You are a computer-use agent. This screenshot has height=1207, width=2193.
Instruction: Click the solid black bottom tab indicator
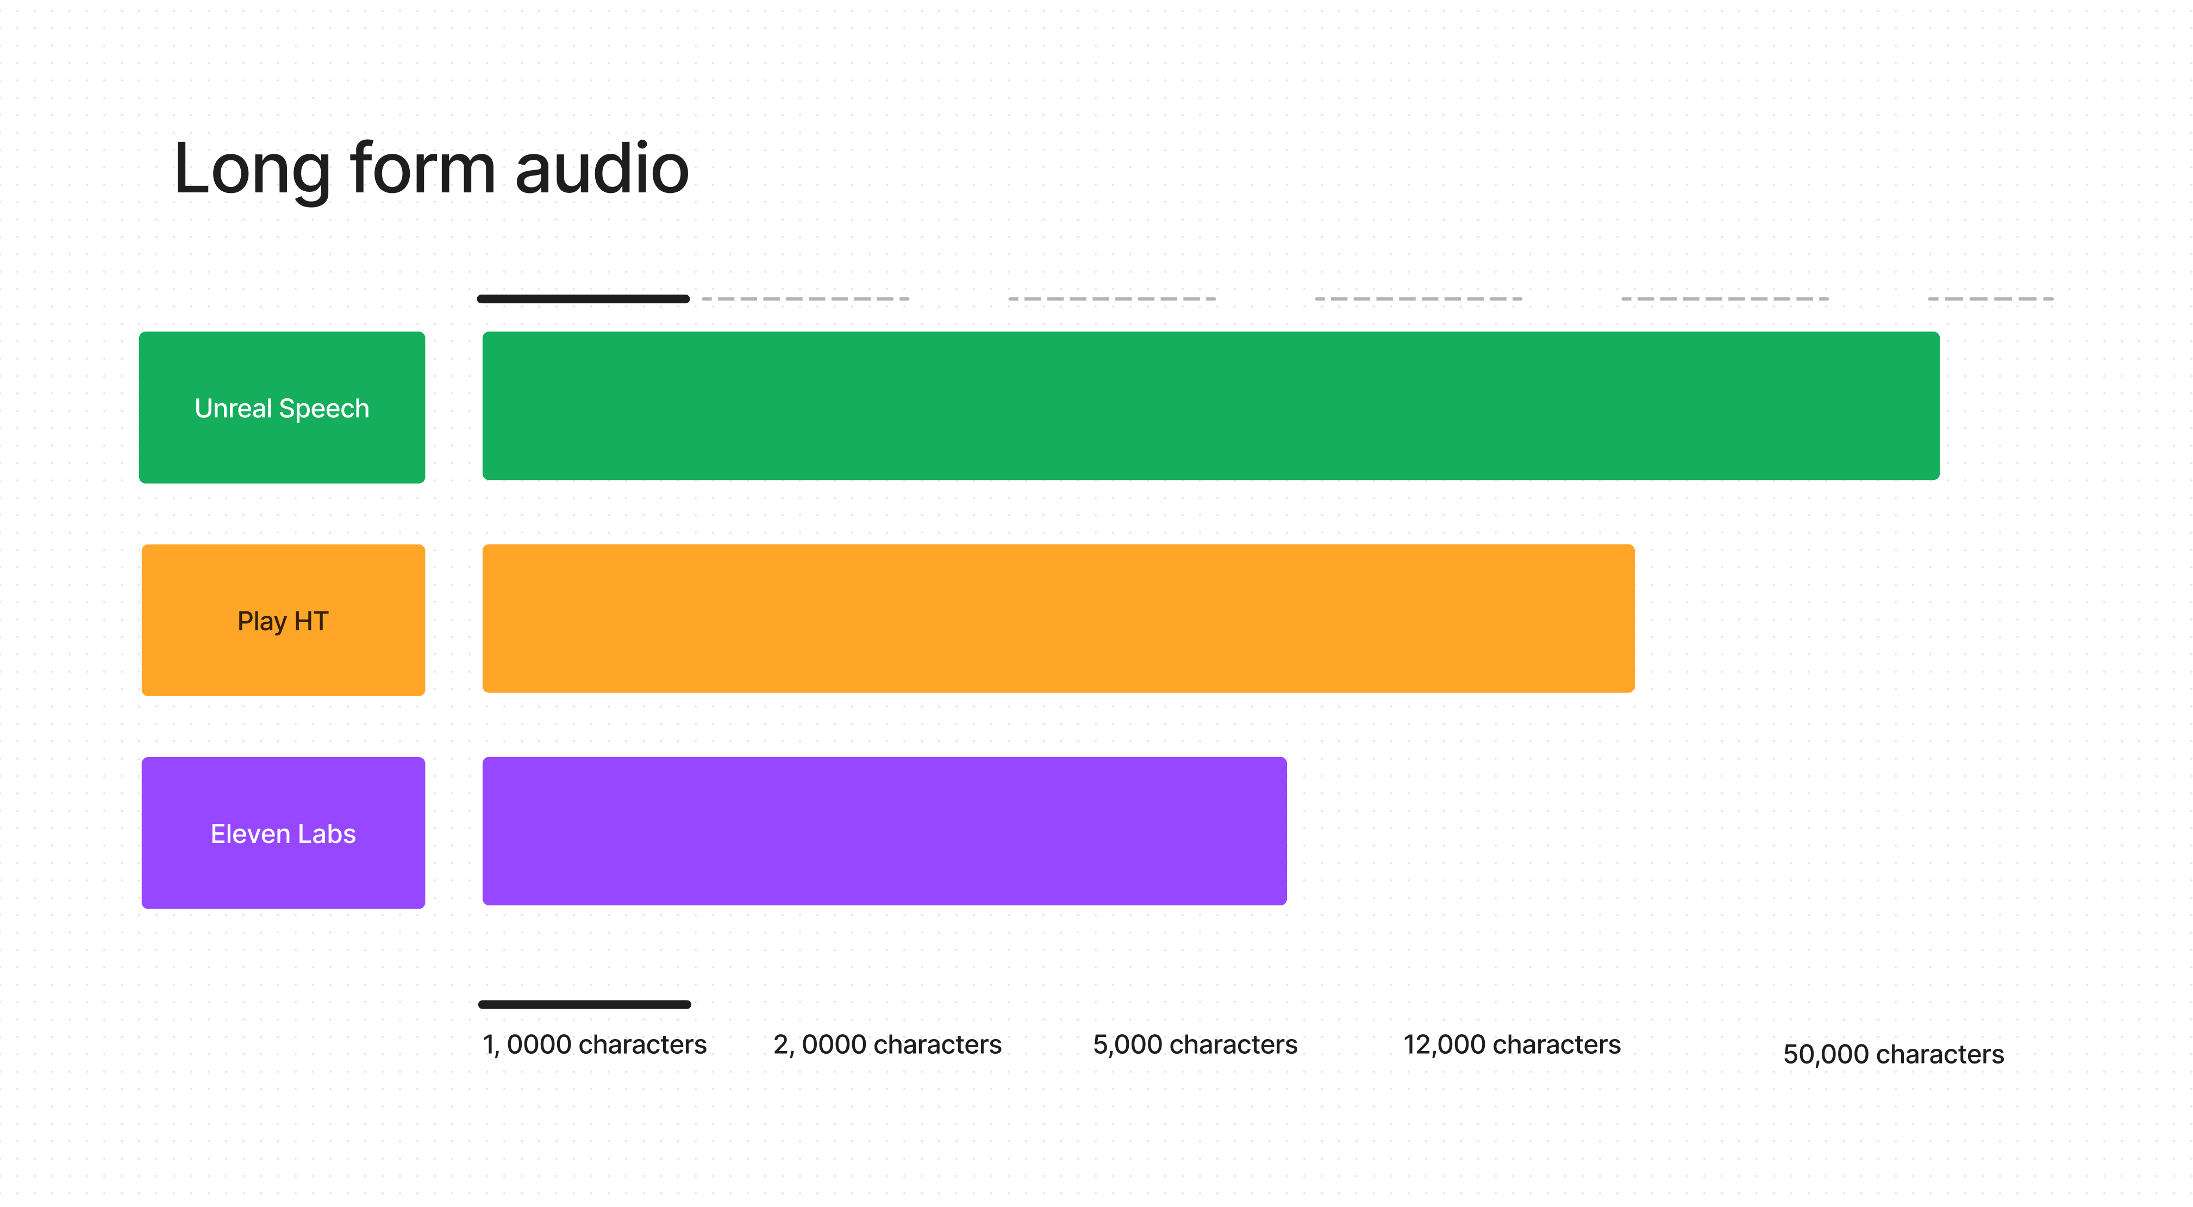(x=585, y=1004)
